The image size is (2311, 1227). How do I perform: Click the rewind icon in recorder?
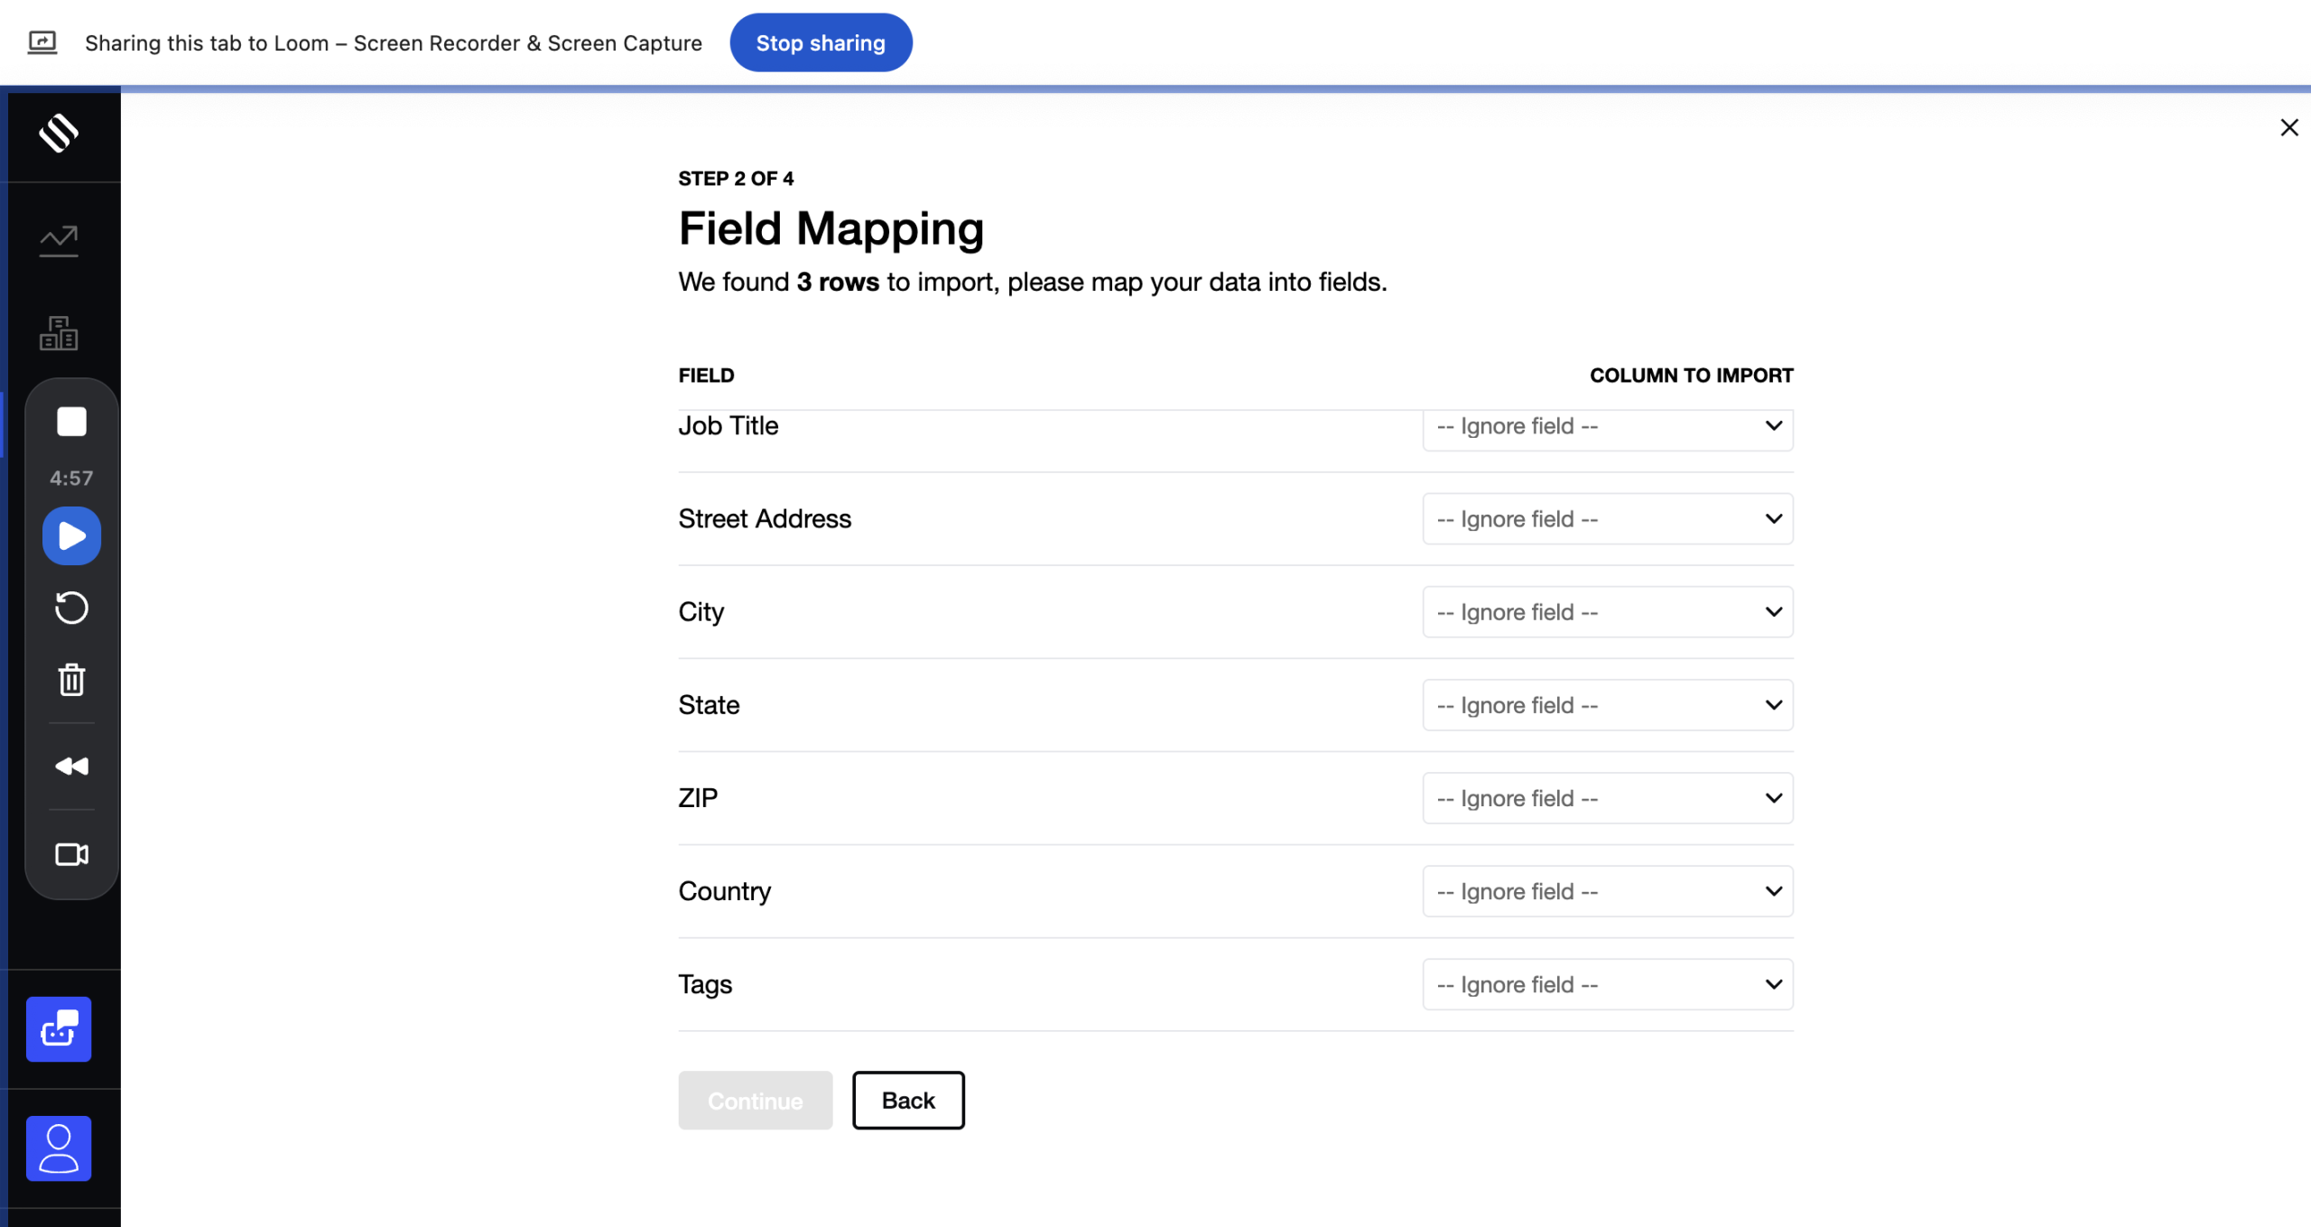tap(71, 767)
